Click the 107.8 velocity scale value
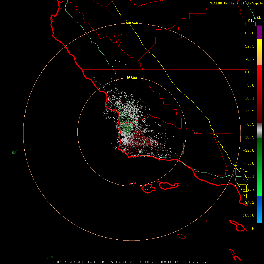Image resolution: width=264 pixels, height=264 pixels. click(248, 33)
